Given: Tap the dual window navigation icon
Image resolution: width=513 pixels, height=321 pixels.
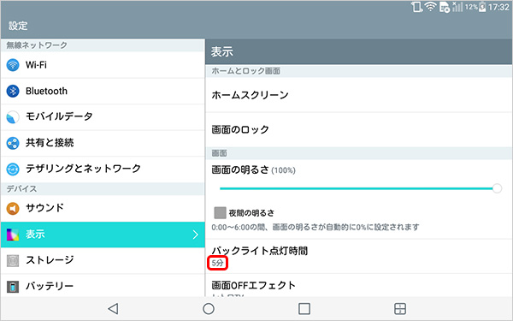Looking at the screenshot, I should 400,308.
